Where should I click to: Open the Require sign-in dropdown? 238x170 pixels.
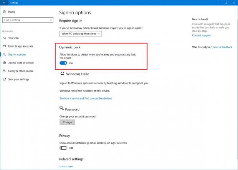pyautogui.click(x=81, y=34)
